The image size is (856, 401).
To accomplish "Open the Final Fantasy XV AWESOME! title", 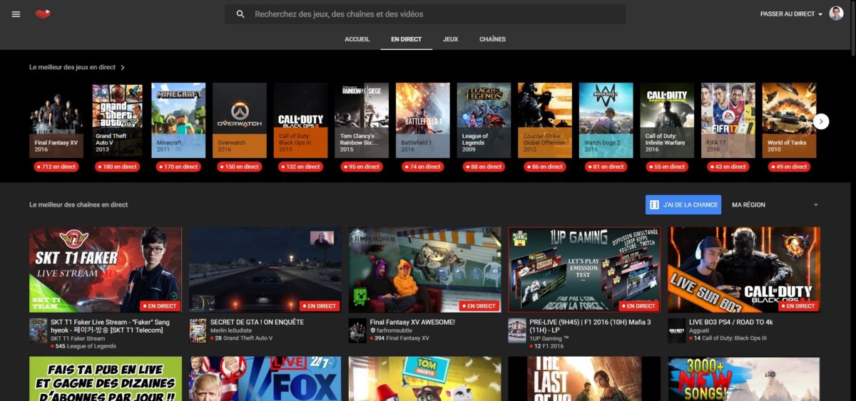I will (412, 322).
